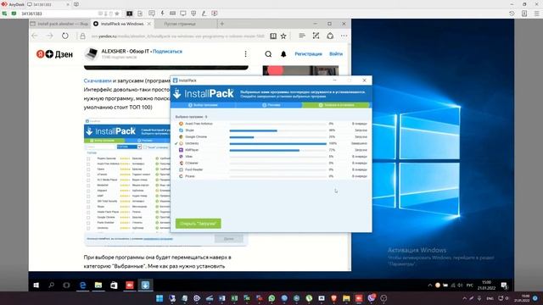
Task: Open Microsoft Store on remote taskbar
Action: point(114,286)
